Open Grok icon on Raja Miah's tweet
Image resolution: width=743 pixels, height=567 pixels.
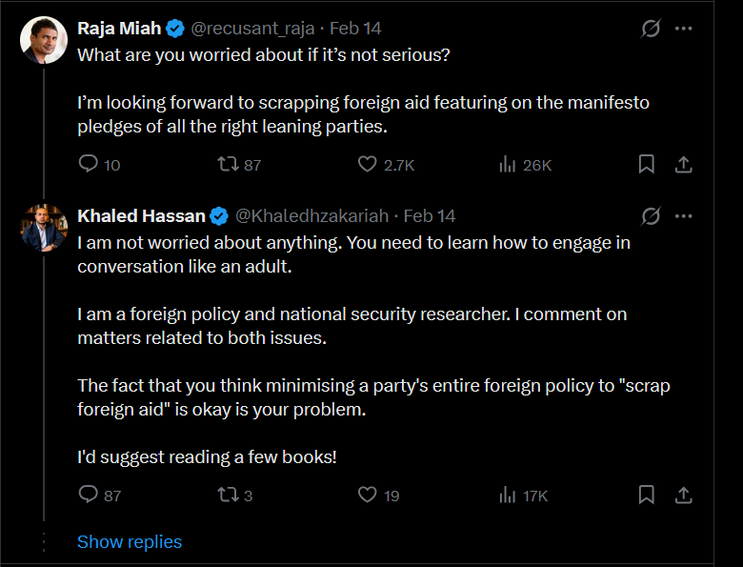pyautogui.click(x=651, y=29)
